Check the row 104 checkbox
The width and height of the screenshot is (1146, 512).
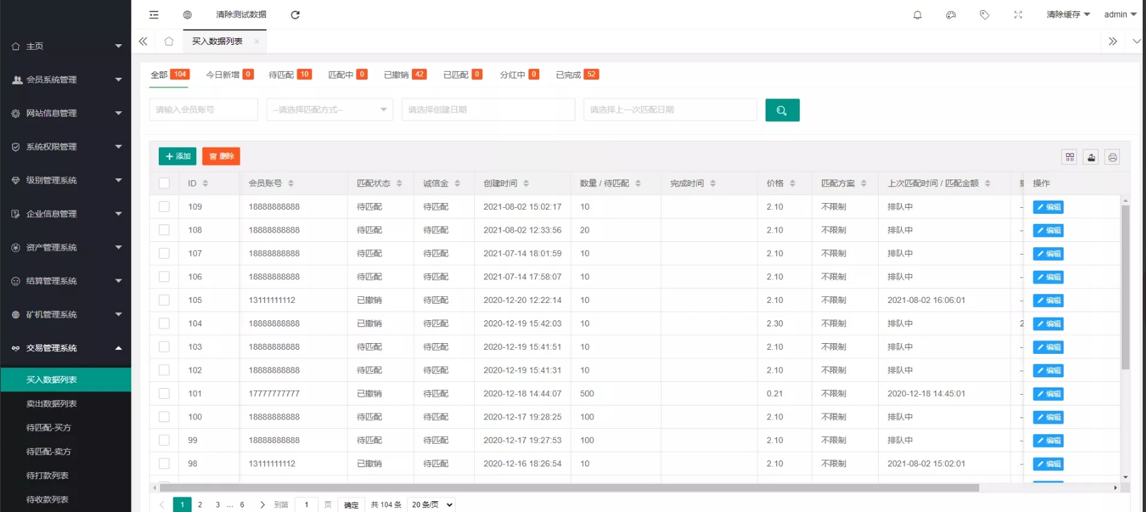pos(164,323)
